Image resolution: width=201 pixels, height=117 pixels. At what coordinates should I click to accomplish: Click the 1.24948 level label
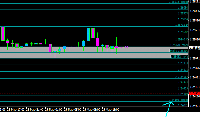click(x=183, y=63)
